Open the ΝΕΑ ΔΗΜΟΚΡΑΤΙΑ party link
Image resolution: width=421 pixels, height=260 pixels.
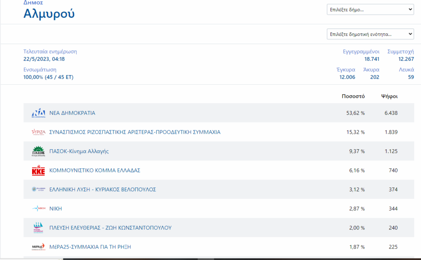pyautogui.click(x=72, y=113)
